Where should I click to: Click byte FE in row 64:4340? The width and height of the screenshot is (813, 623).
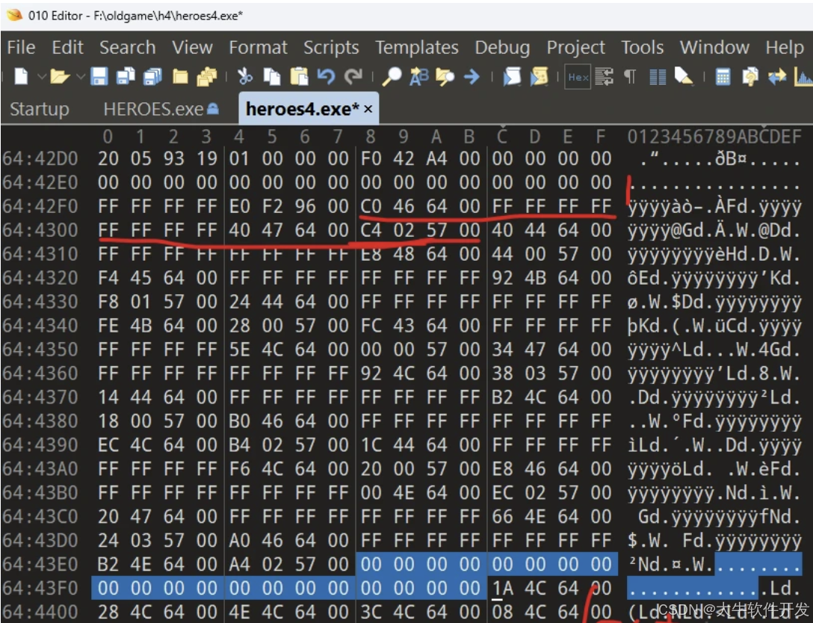click(x=108, y=326)
